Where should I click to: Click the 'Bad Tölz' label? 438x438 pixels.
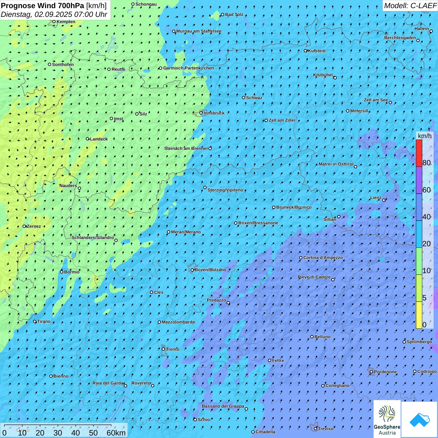pos(234,15)
